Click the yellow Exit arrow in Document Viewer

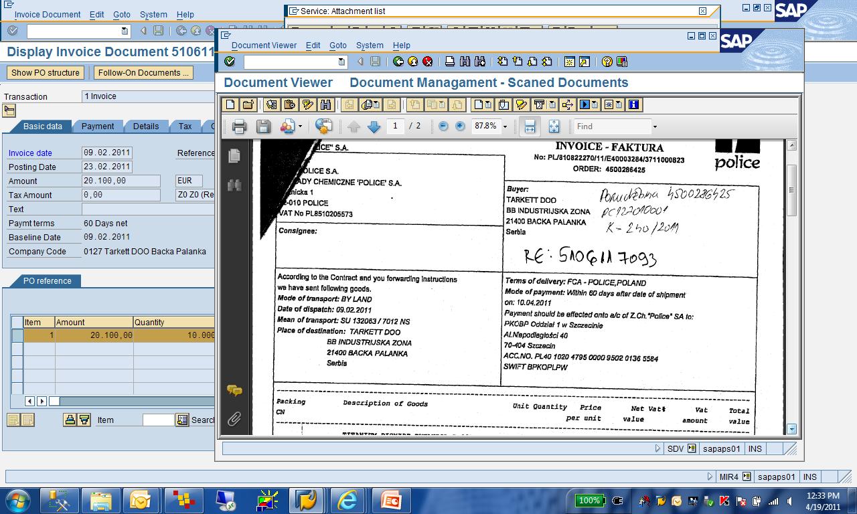(x=413, y=62)
